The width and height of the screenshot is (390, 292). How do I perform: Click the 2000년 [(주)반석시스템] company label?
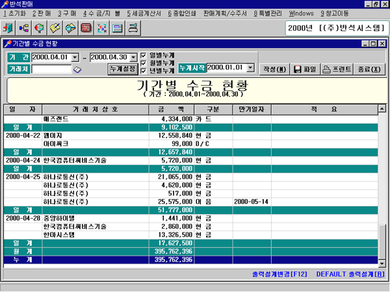(x=337, y=28)
